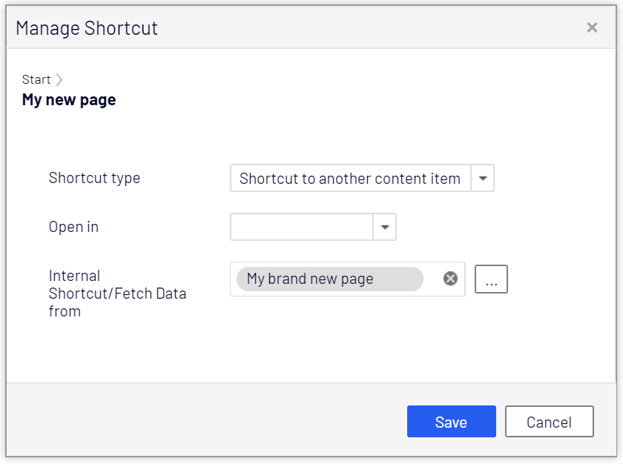Click the 'My new page' heading
The image size is (623, 464).
click(x=69, y=99)
